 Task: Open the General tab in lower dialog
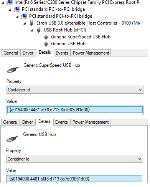tap(10, 122)
